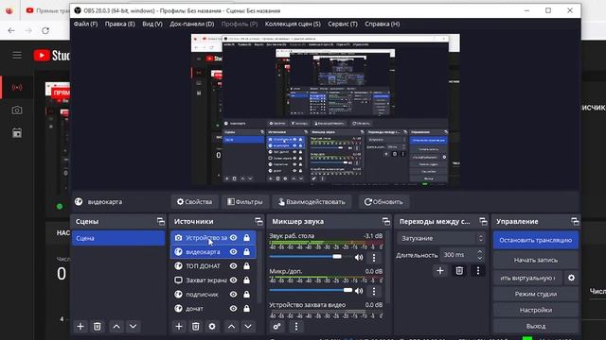Move scene up arrow in Scenes panel

pos(116,327)
